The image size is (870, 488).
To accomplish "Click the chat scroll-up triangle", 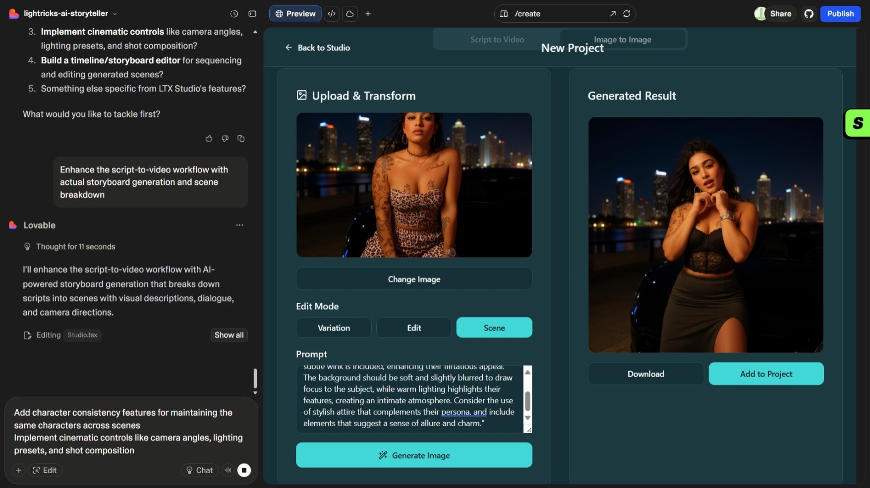I will pos(255,32).
